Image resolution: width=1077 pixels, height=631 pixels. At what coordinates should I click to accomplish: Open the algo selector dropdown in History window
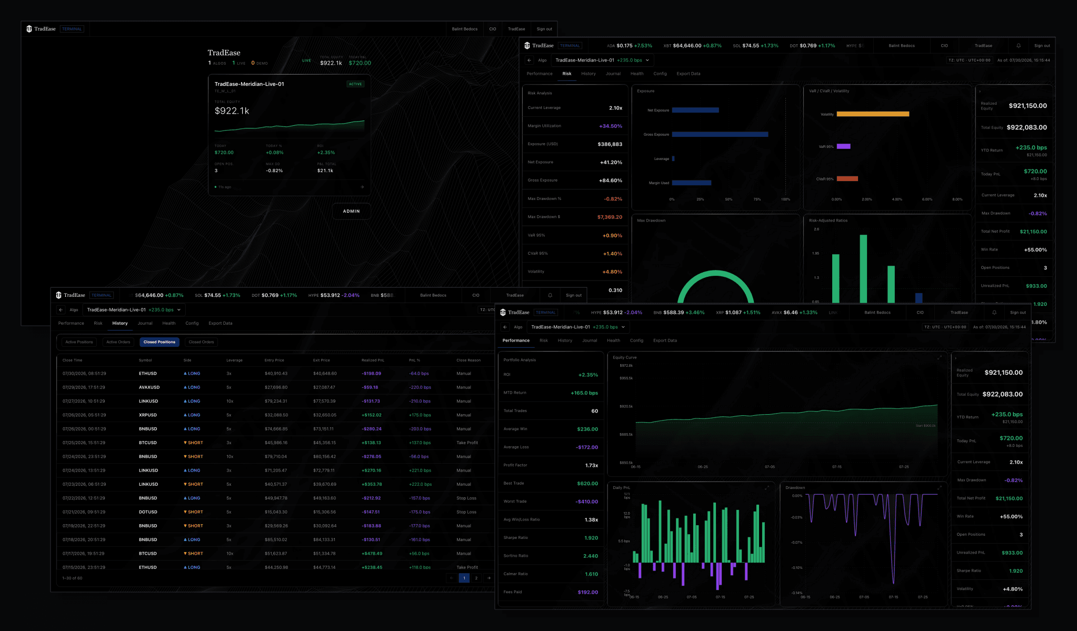[x=134, y=310]
